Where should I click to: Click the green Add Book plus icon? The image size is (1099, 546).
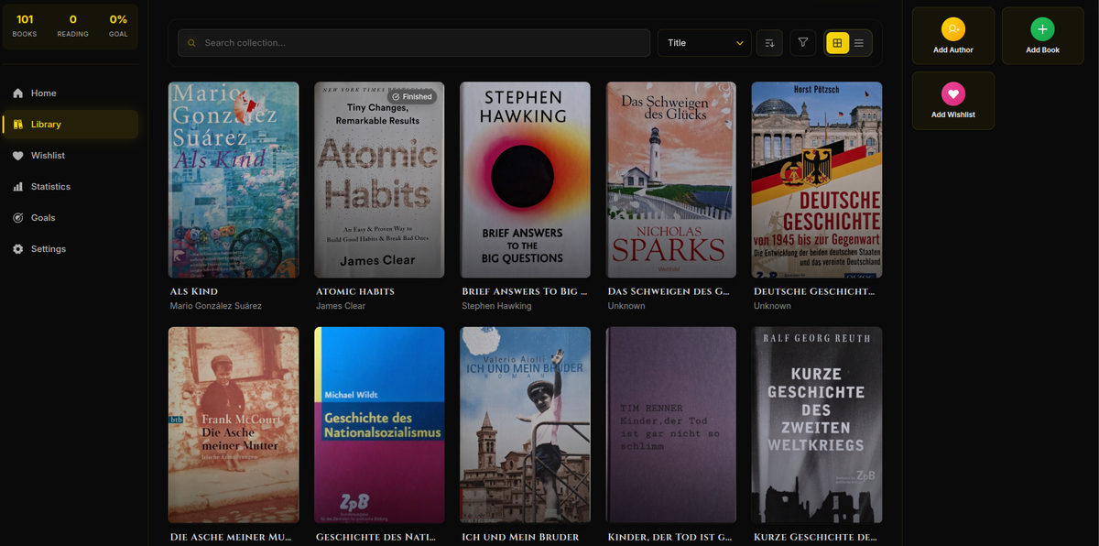[x=1042, y=29]
